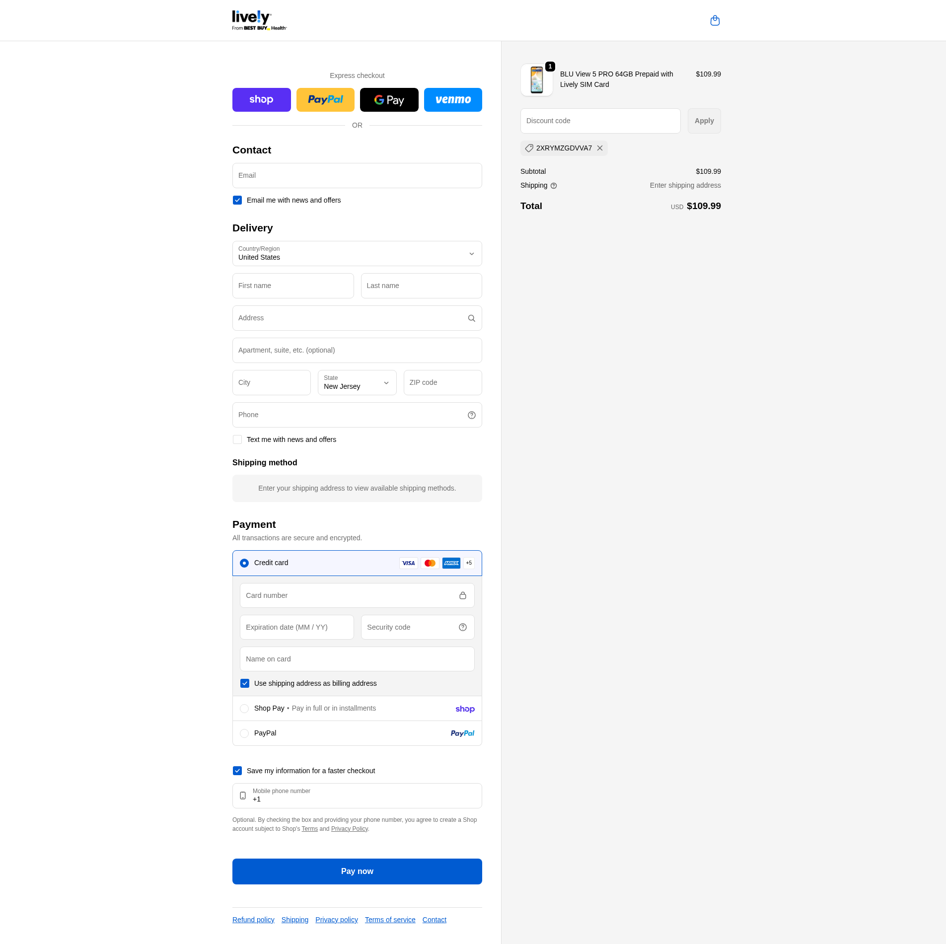Image resolution: width=946 pixels, height=944 pixels.
Task: Uncheck Use shipping address as billing address
Action: pos(245,683)
